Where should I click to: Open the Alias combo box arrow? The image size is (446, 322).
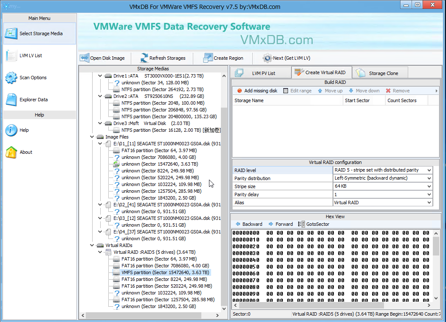pos(429,203)
